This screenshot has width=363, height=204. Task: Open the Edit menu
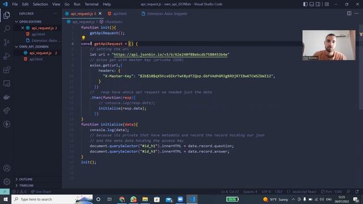point(25,4)
